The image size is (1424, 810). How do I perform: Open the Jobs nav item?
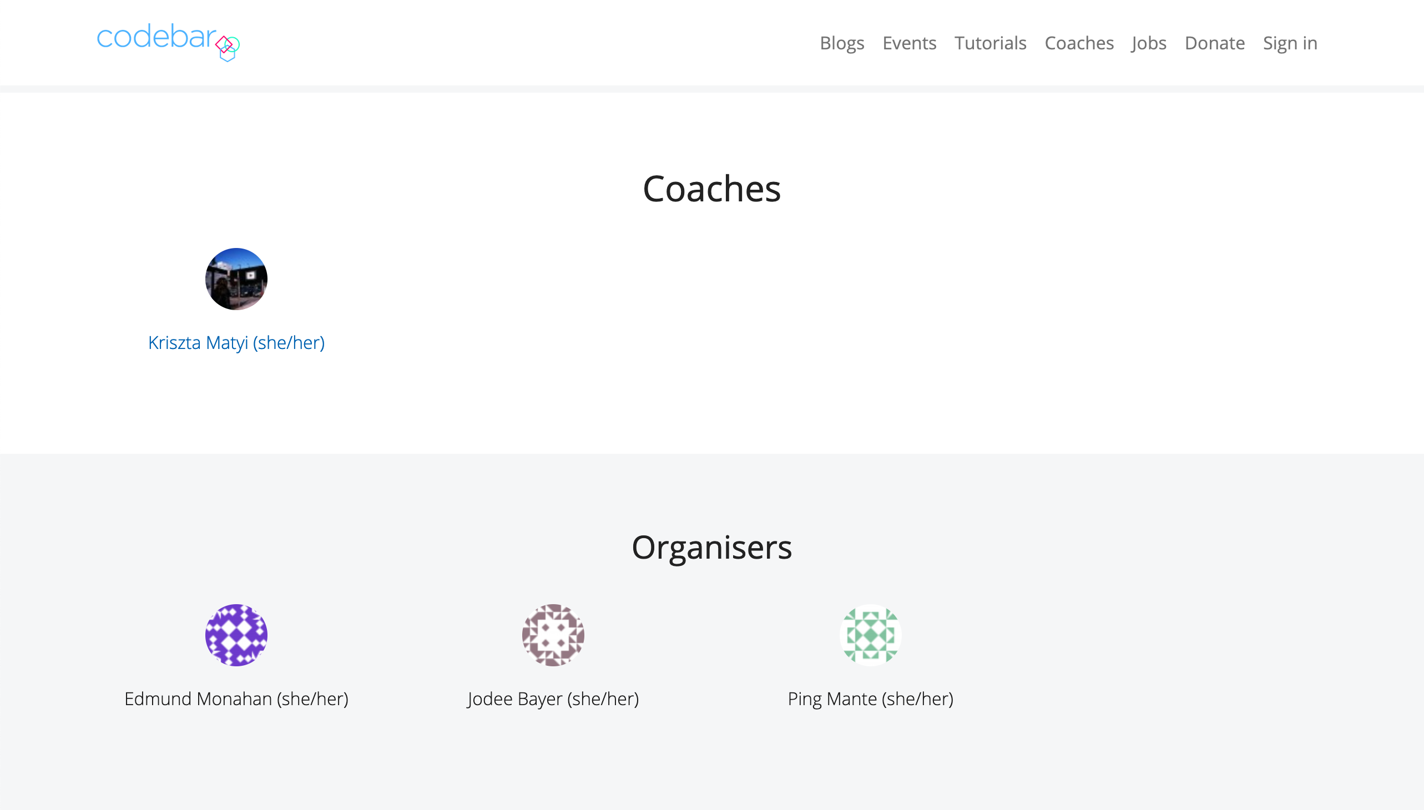click(x=1149, y=43)
